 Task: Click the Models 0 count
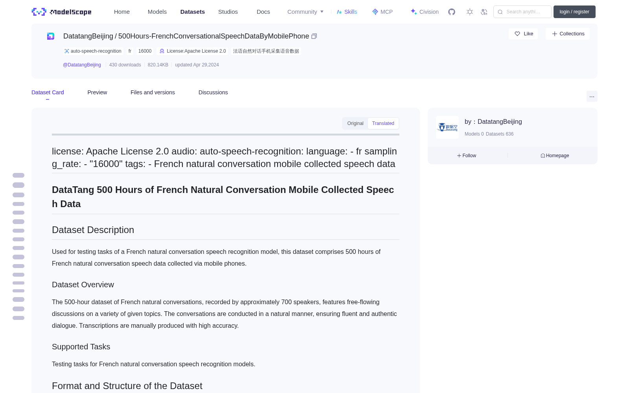click(x=474, y=134)
